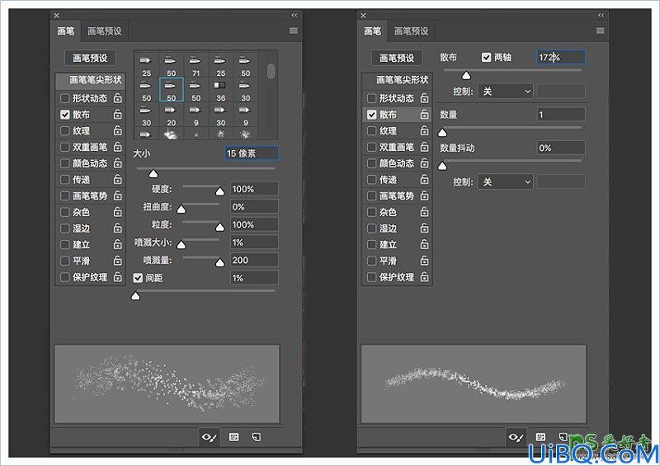Collapse left panel with double-arrow icon

point(295,15)
